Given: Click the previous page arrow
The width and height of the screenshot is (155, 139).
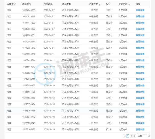Looking at the screenshot, I should (124, 136).
